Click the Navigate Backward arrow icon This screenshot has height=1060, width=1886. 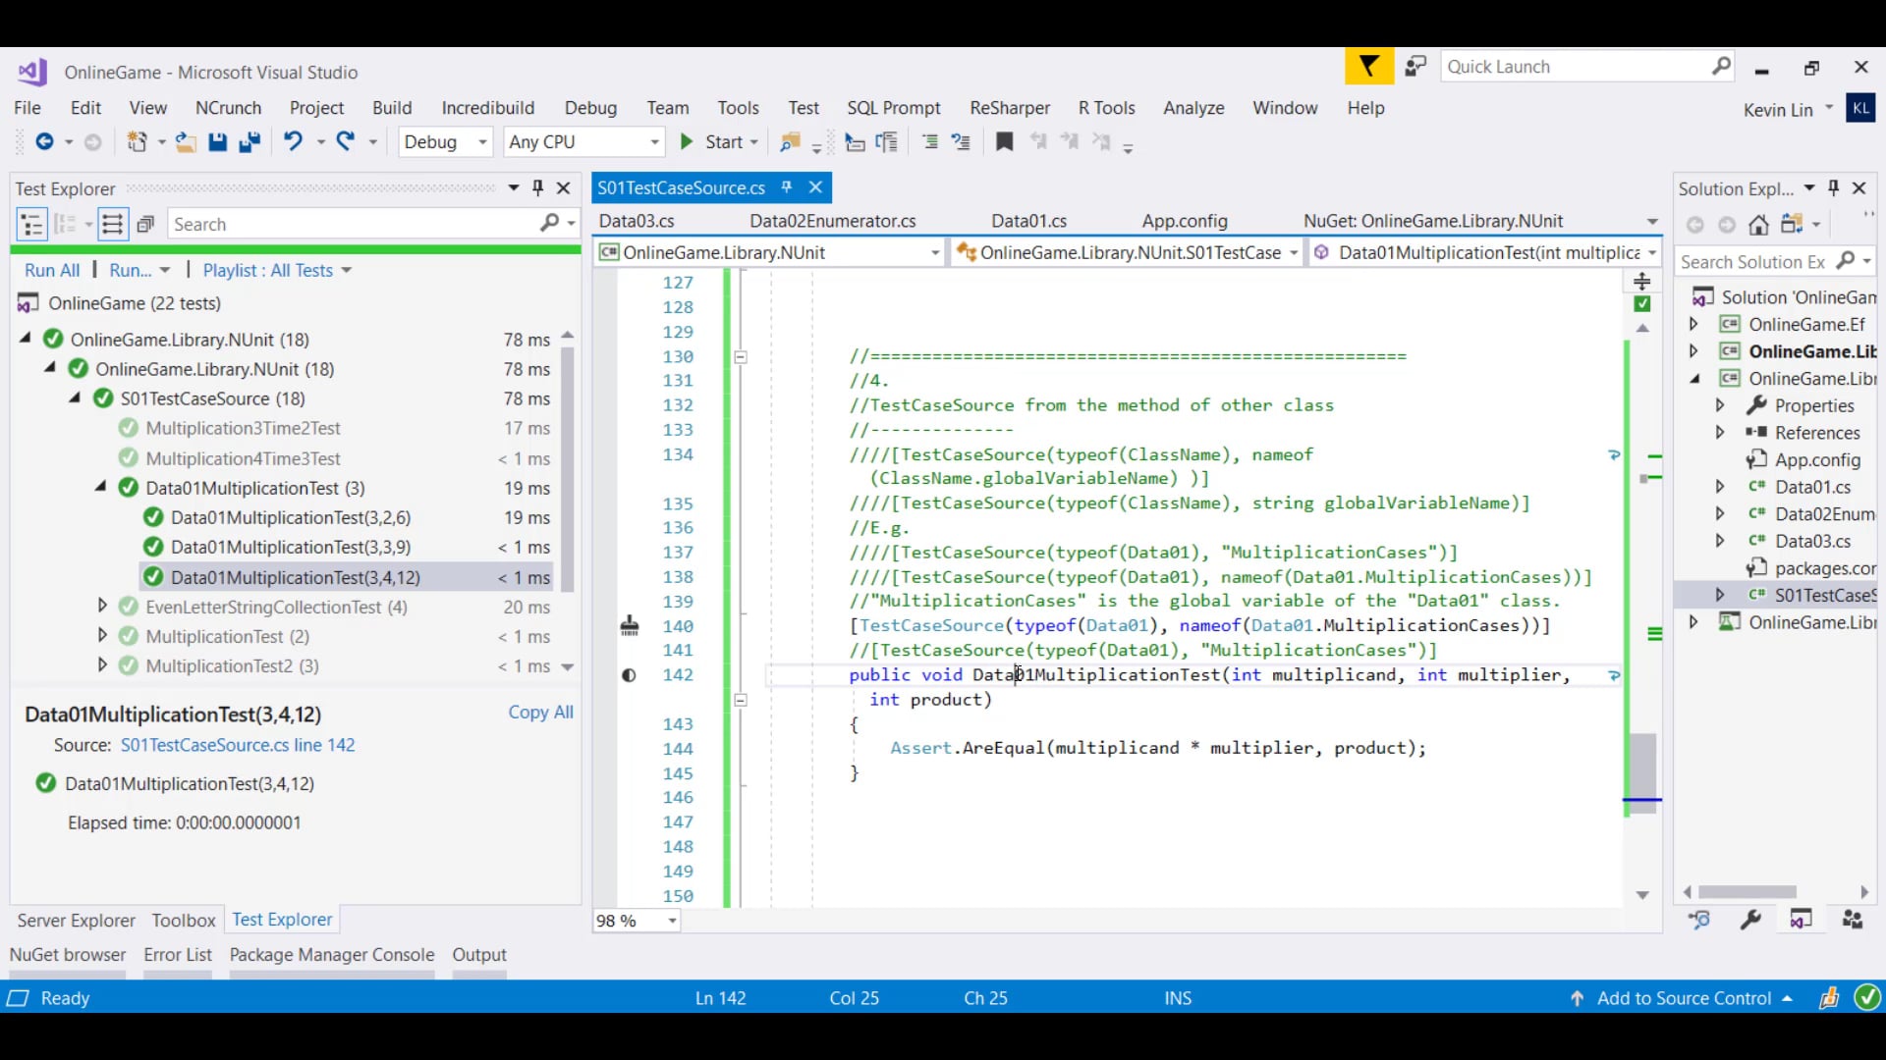coord(44,142)
